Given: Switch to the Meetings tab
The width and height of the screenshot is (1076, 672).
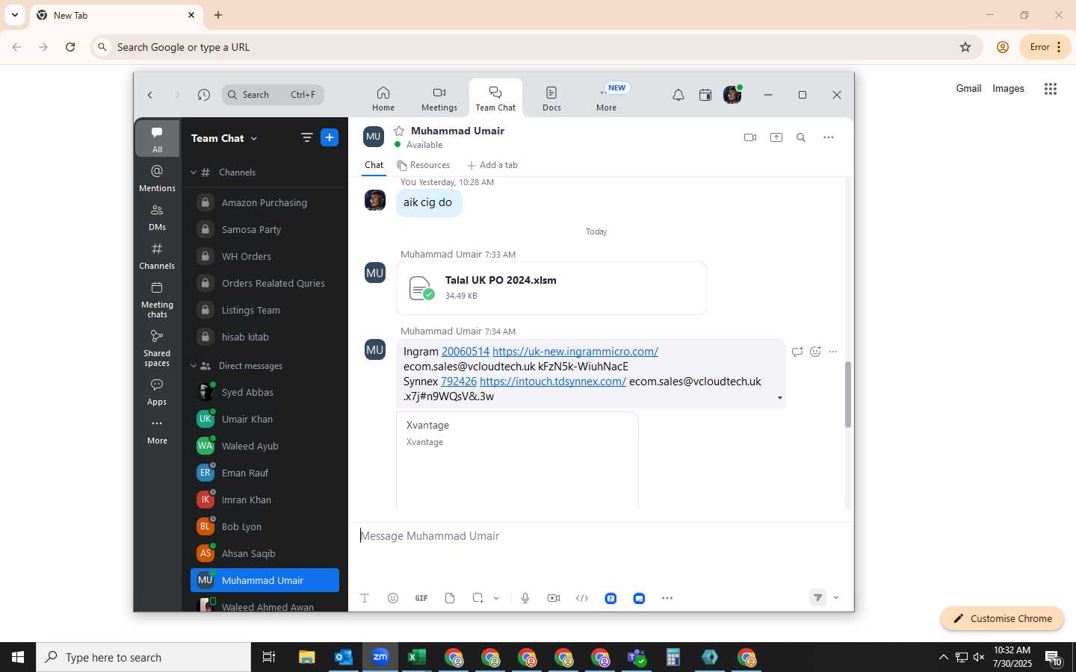Looking at the screenshot, I should point(439,99).
